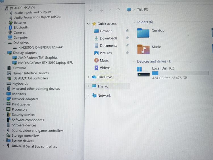Select NVIDIA GeForce RTX 3060 Laptop GPU
The width and height of the screenshot is (213, 160).
point(46,63)
